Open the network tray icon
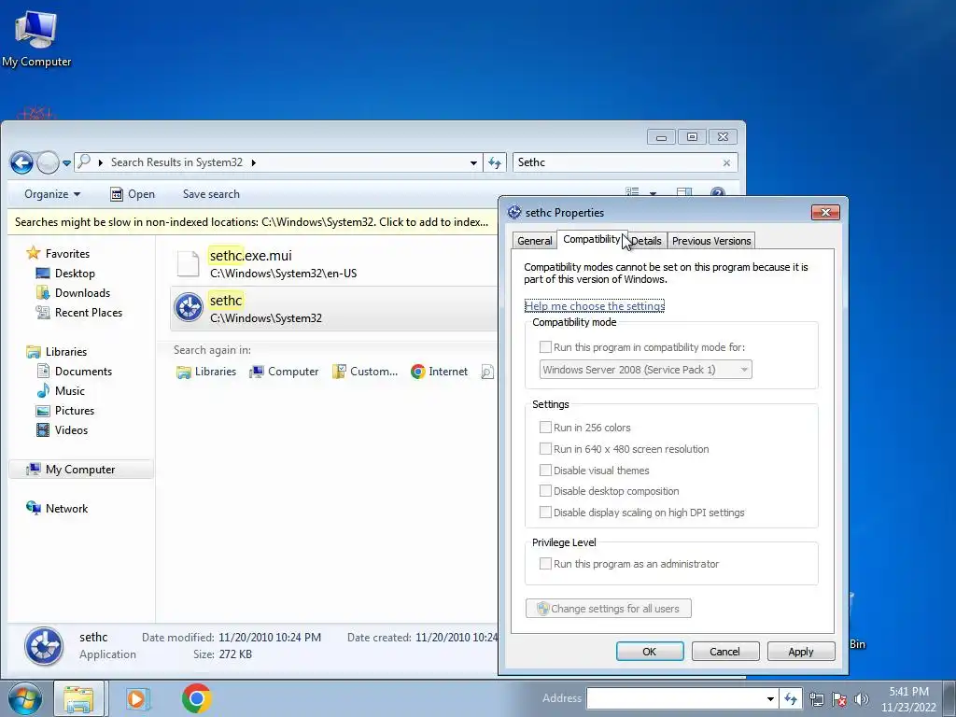Screen dimensions: 956x717 pyautogui.click(x=817, y=699)
